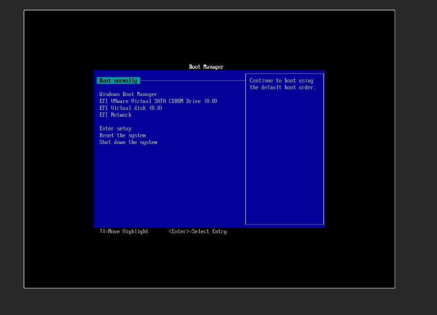
Task: Click the up-down arrows Move Highlight hint
Action: 124,231
